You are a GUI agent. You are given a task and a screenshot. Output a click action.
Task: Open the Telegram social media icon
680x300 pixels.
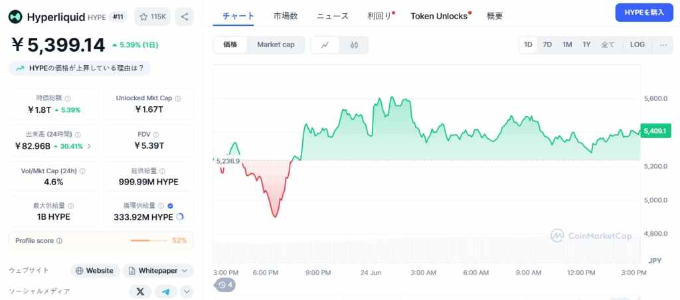pos(165,292)
